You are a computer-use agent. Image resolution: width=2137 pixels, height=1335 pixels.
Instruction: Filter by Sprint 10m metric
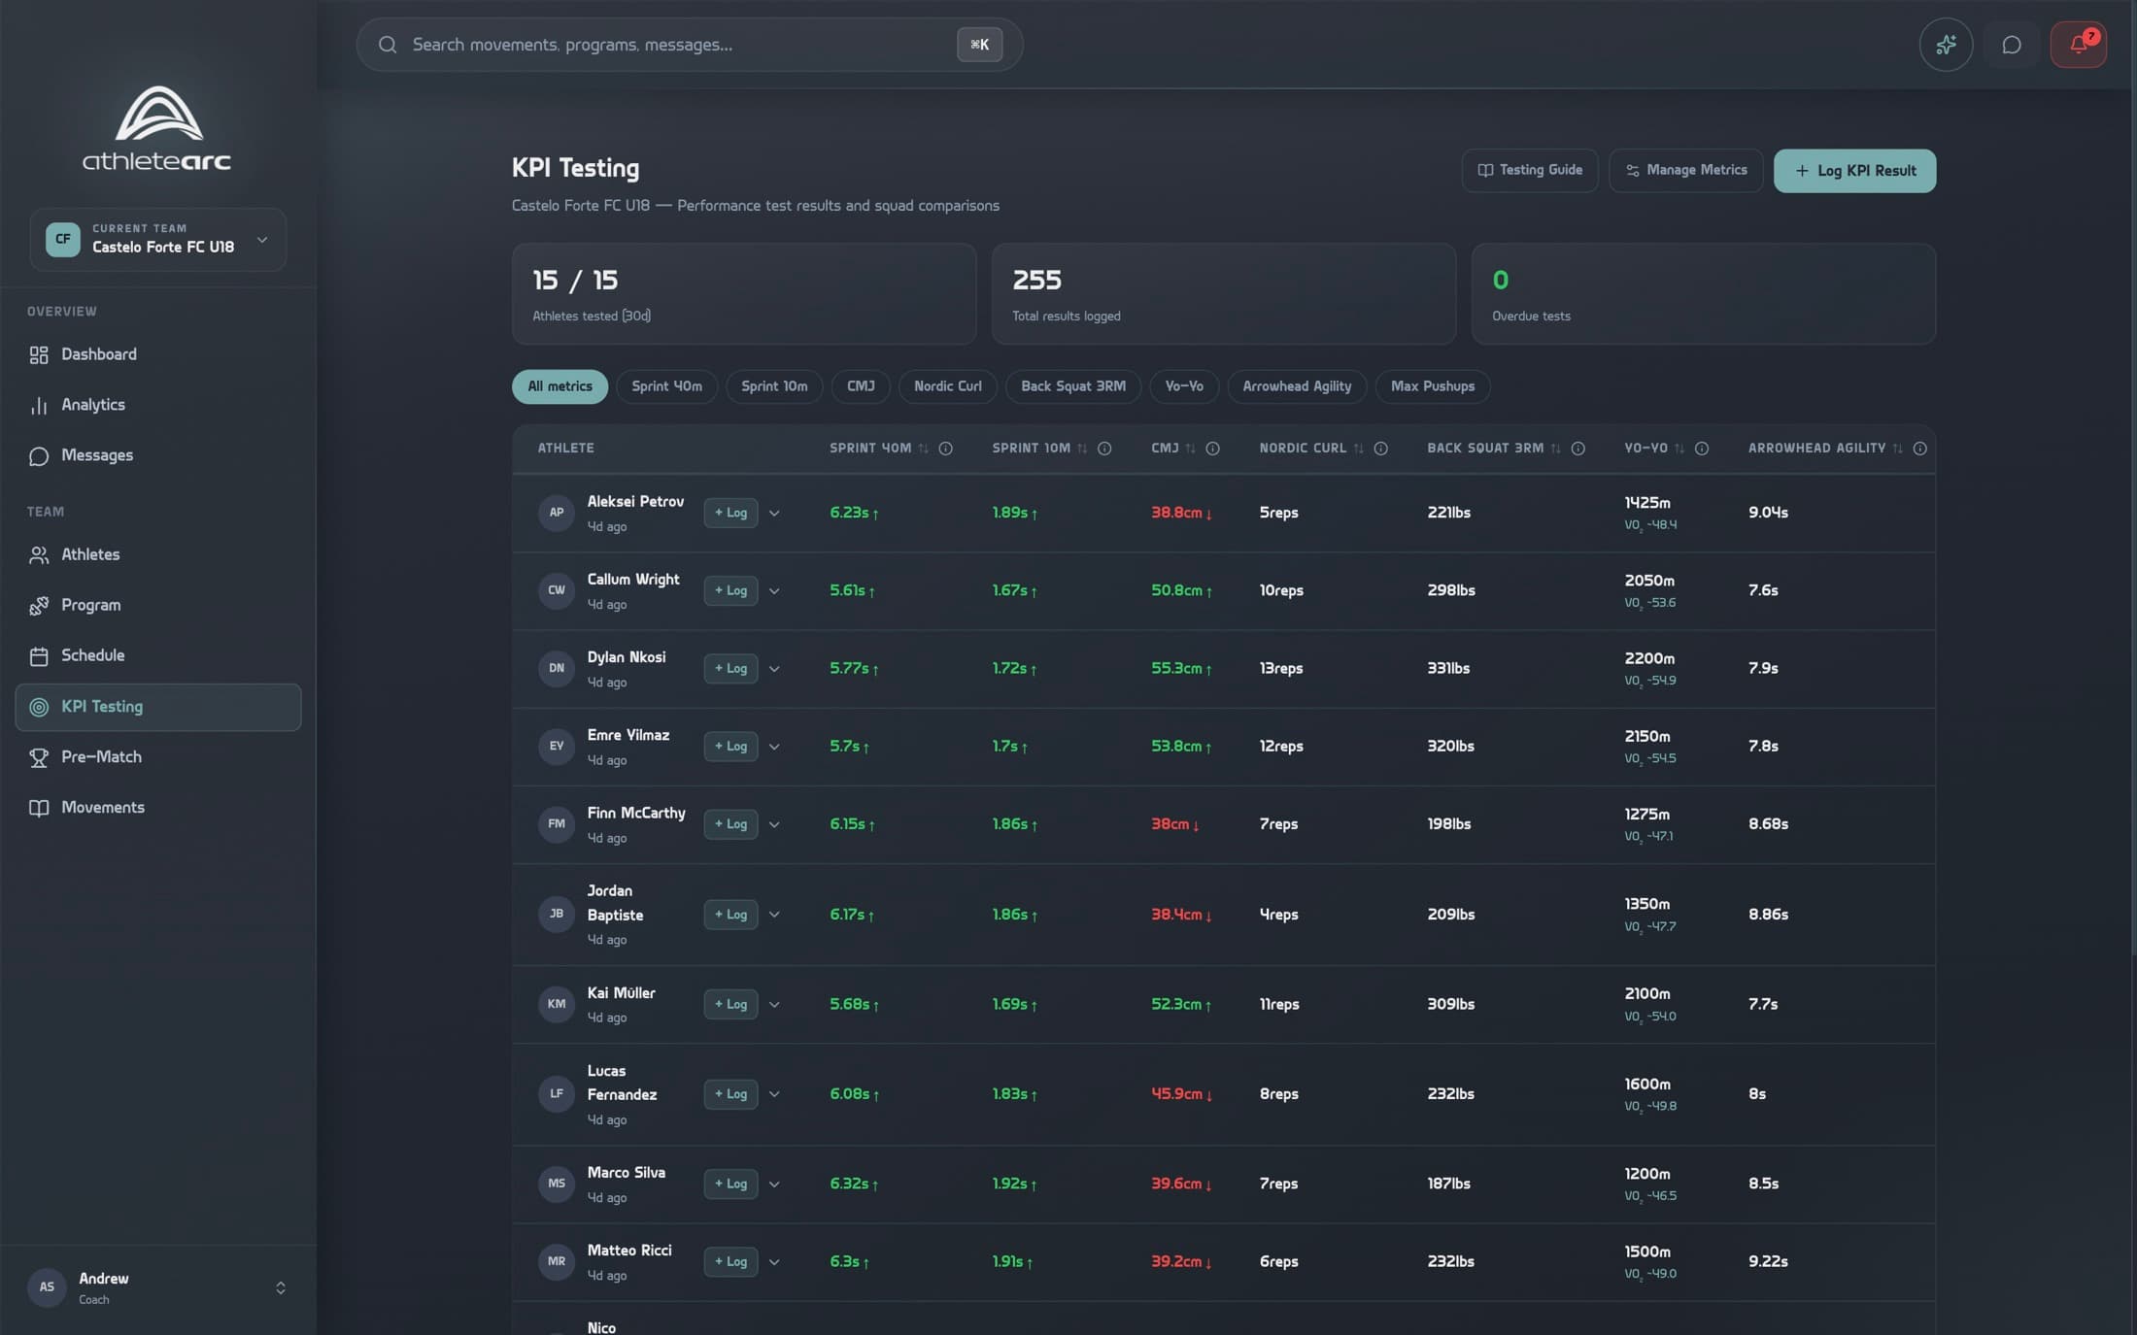[774, 386]
